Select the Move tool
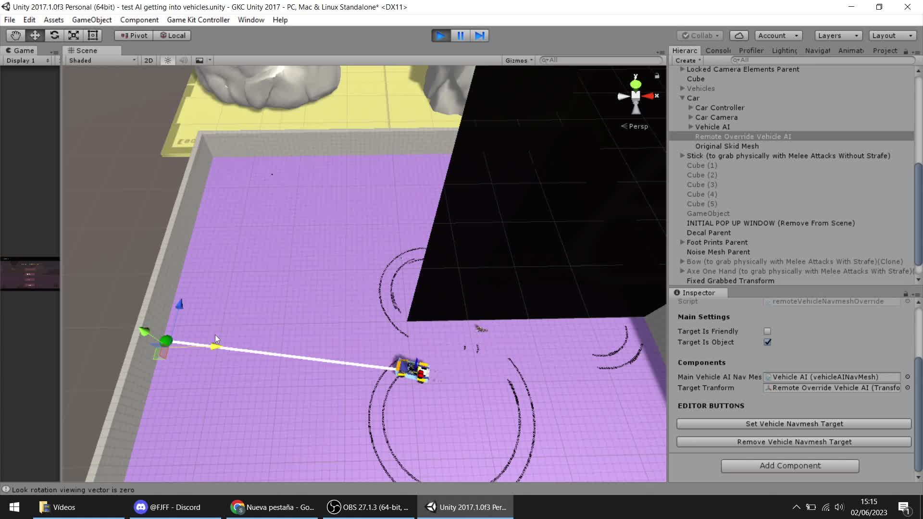 [35, 36]
